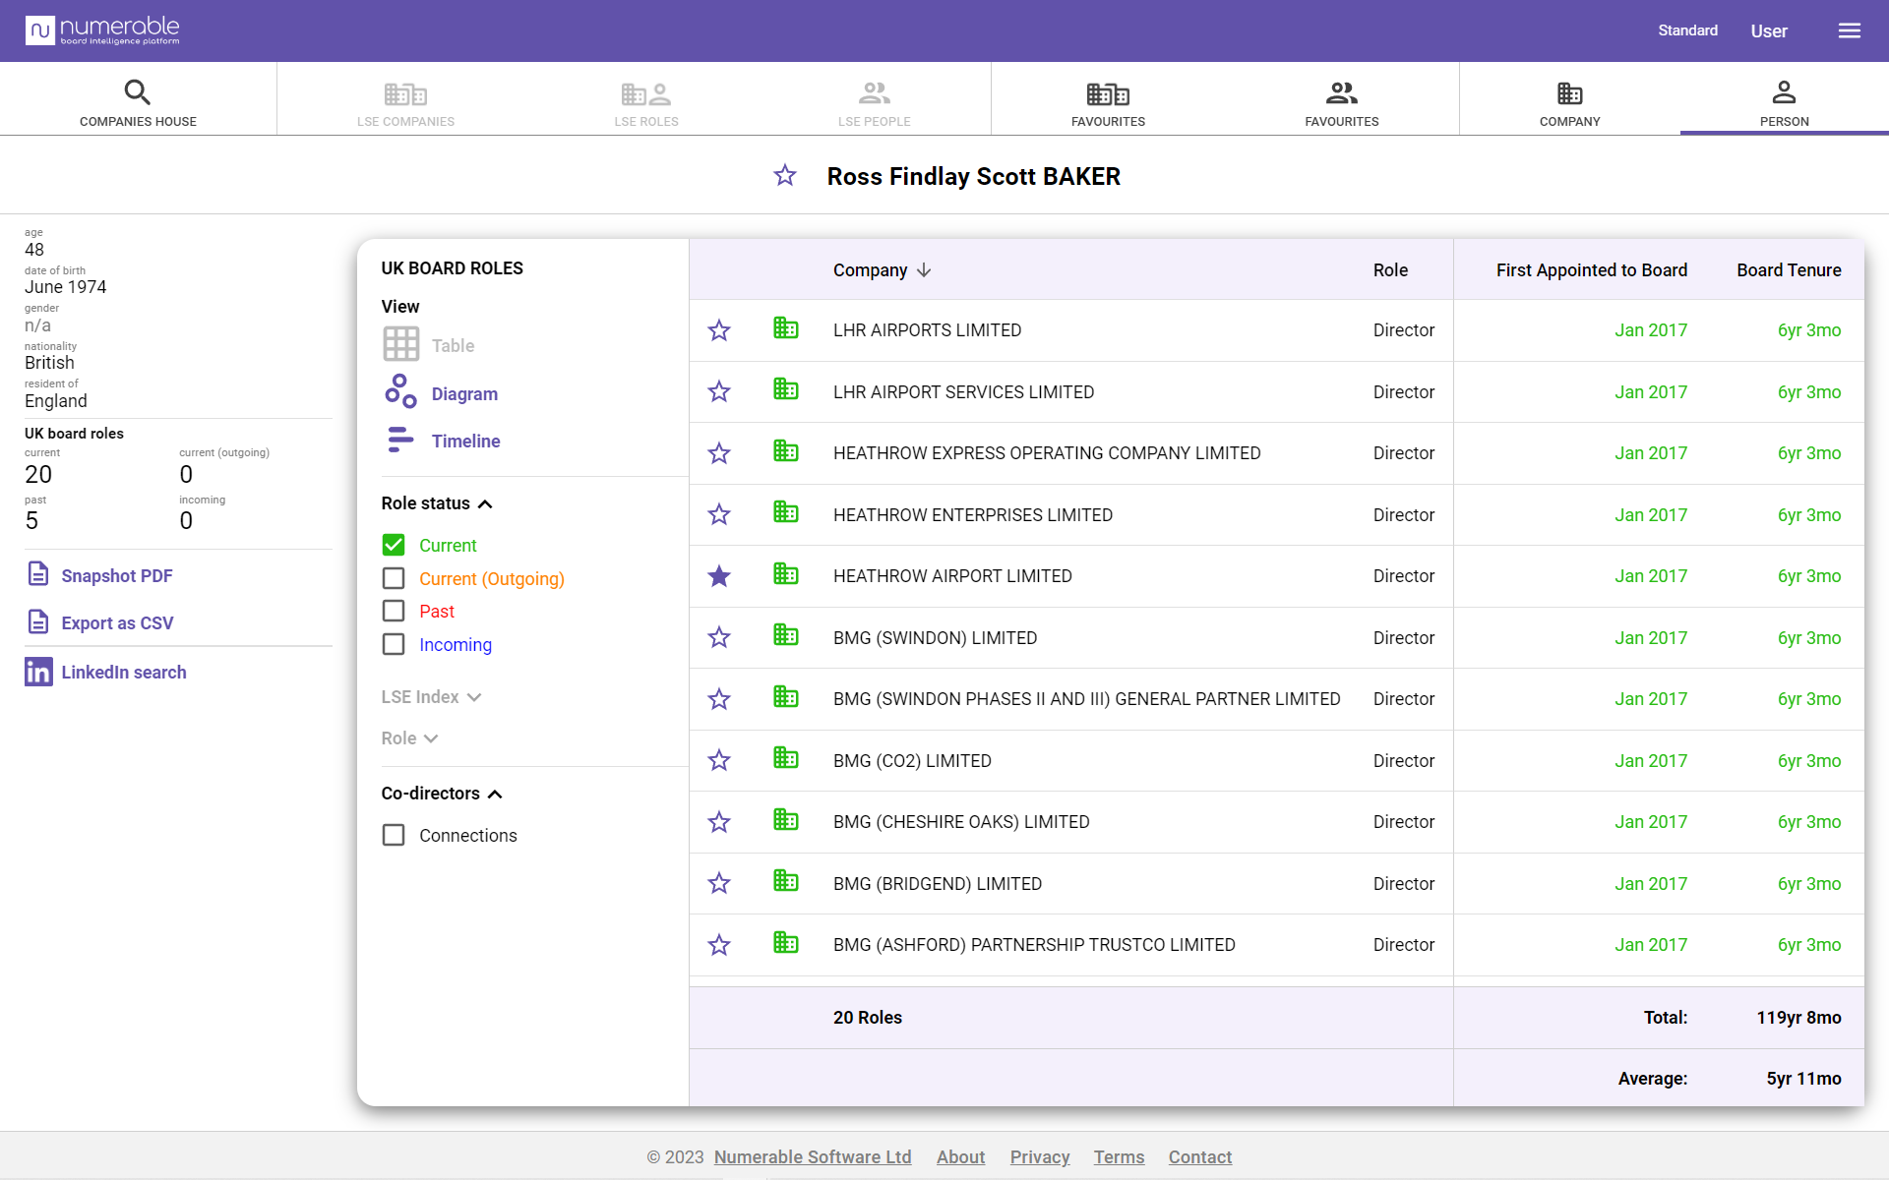Star BMG (BRIDGEND) LIMITED row

[x=719, y=884]
